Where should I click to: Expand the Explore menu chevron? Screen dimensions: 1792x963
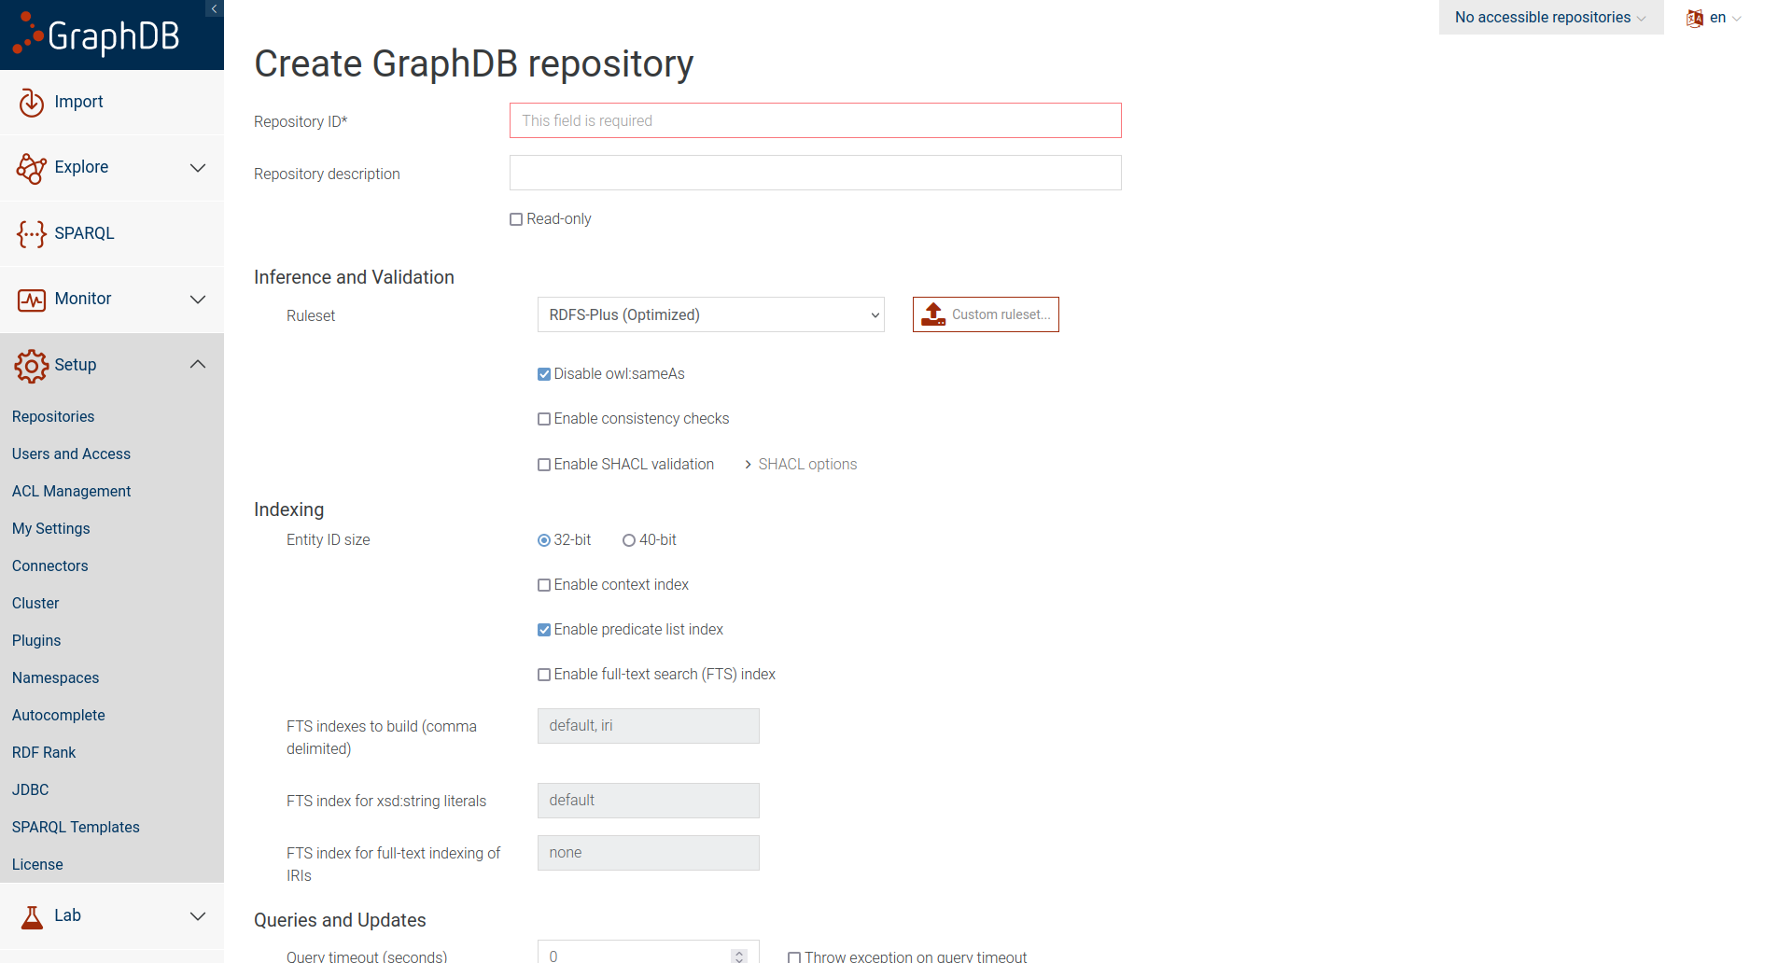198,168
